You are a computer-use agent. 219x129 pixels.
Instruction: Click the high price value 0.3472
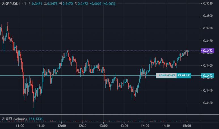tap(52, 3)
